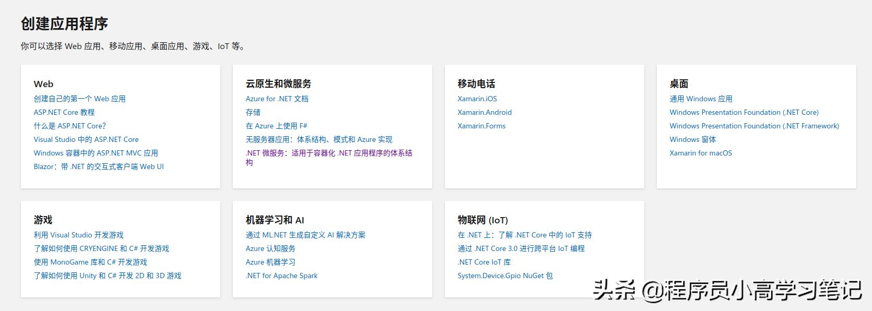The height and width of the screenshot is (311, 872).
Task: Open Blazor 交互式客户端 Web UI link
Action: tap(99, 166)
